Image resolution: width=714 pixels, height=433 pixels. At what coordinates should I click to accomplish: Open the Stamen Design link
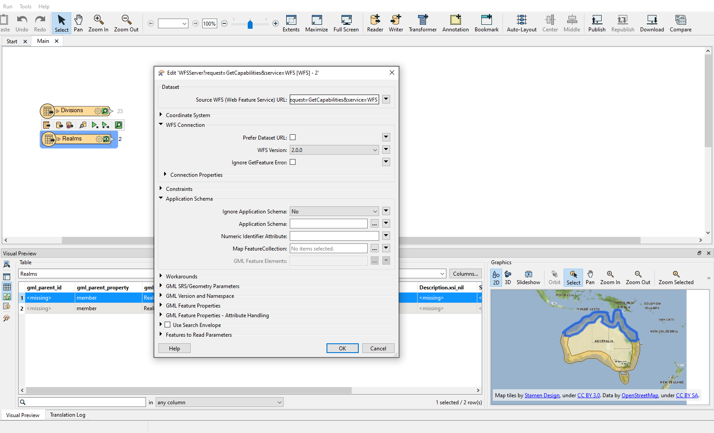coord(542,395)
